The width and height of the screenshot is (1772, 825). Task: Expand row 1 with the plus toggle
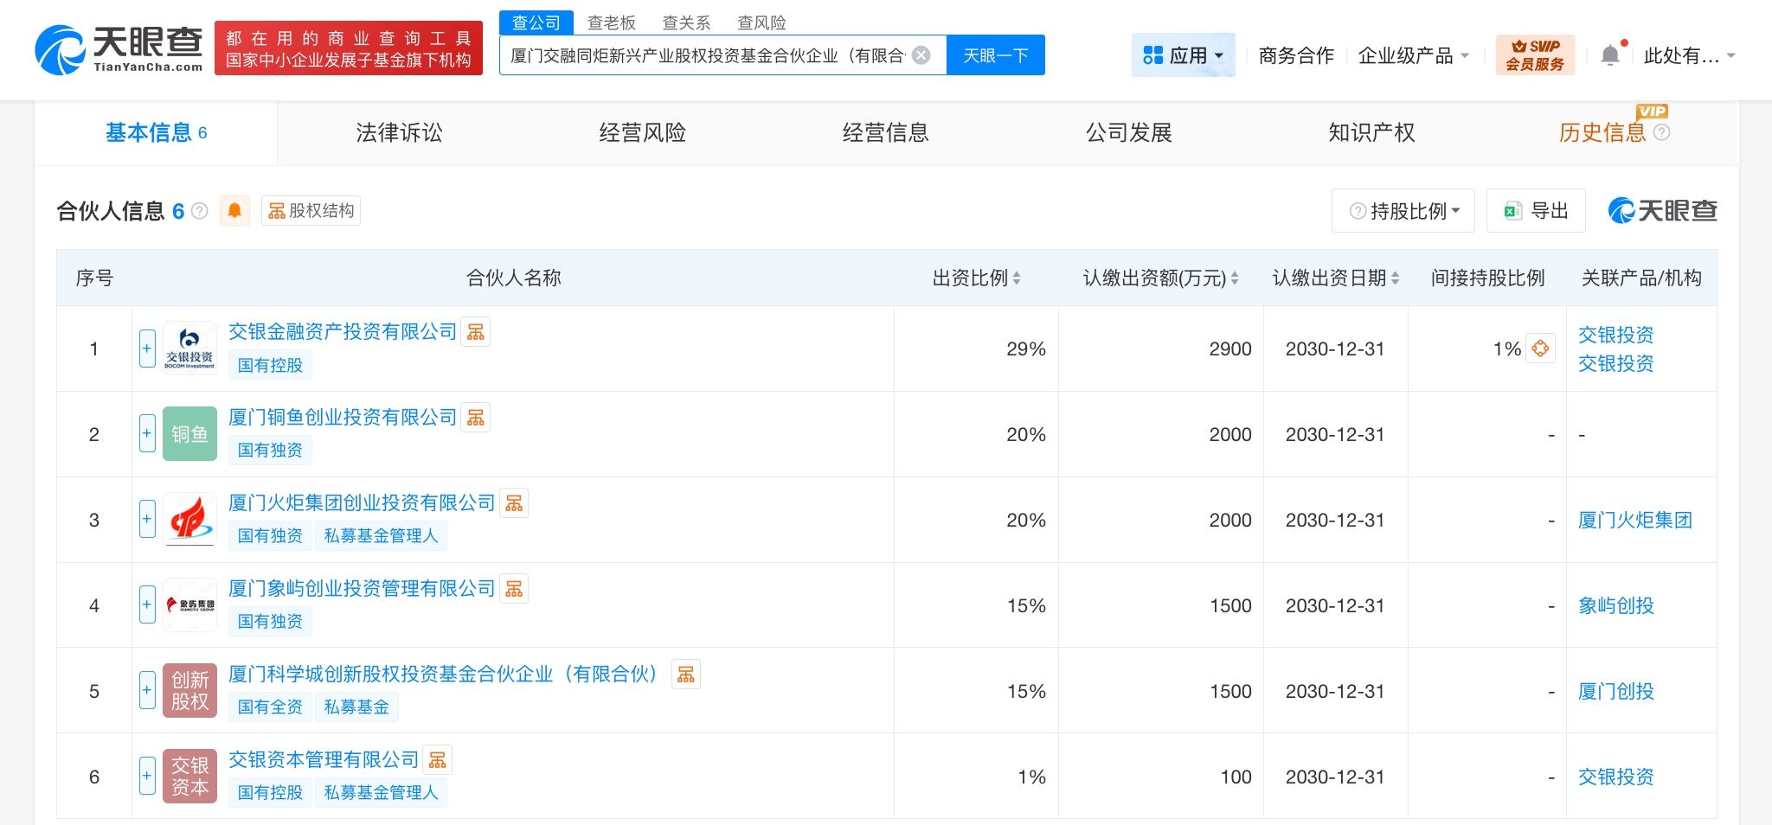(147, 349)
